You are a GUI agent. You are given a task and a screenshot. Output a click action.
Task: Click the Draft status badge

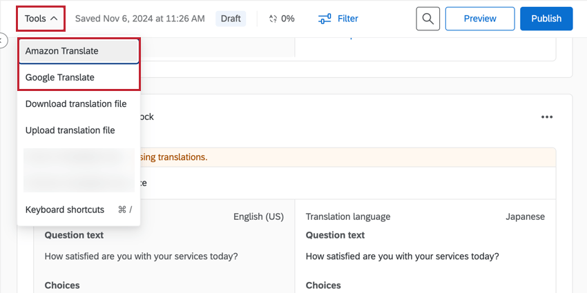[x=231, y=19]
